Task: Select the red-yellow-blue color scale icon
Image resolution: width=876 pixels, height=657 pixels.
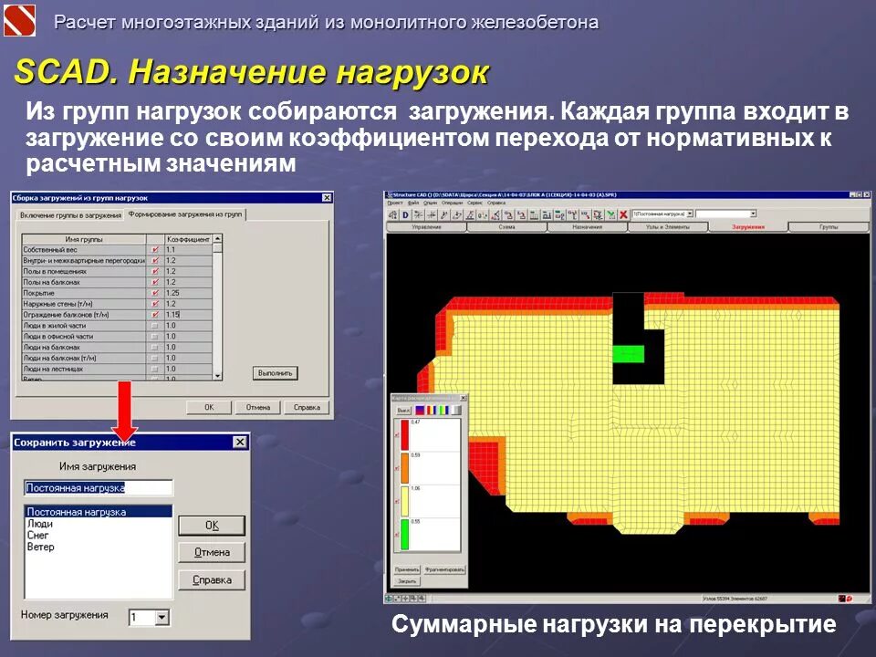Action: click(432, 410)
